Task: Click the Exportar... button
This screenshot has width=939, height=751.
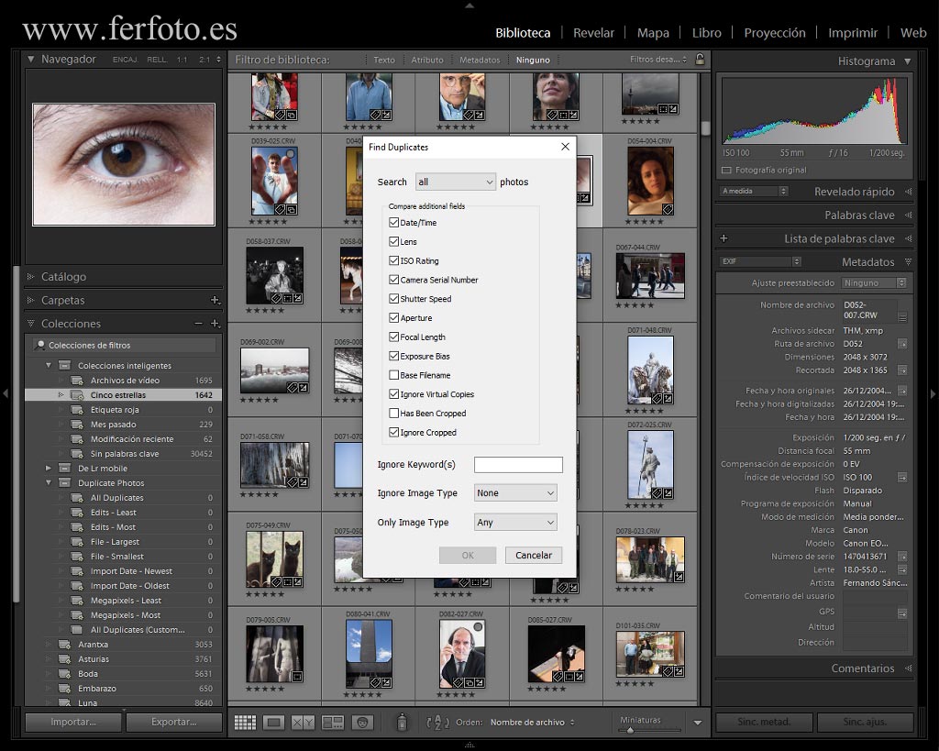Action: (x=173, y=723)
